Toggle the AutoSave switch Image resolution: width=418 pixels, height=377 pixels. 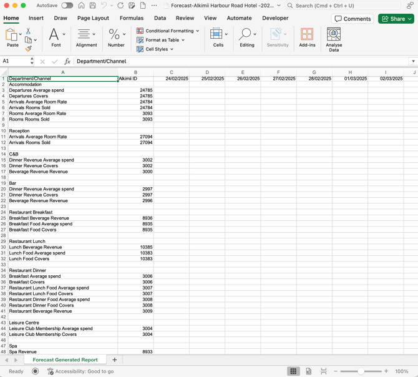click(x=67, y=6)
